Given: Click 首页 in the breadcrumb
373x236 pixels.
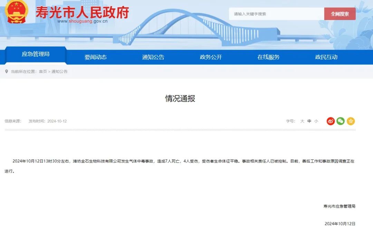Looking at the screenshot, I should (x=43, y=71).
